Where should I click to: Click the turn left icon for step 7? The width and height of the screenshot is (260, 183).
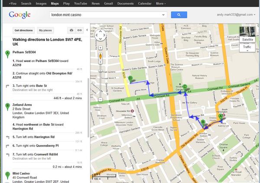(7, 155)
